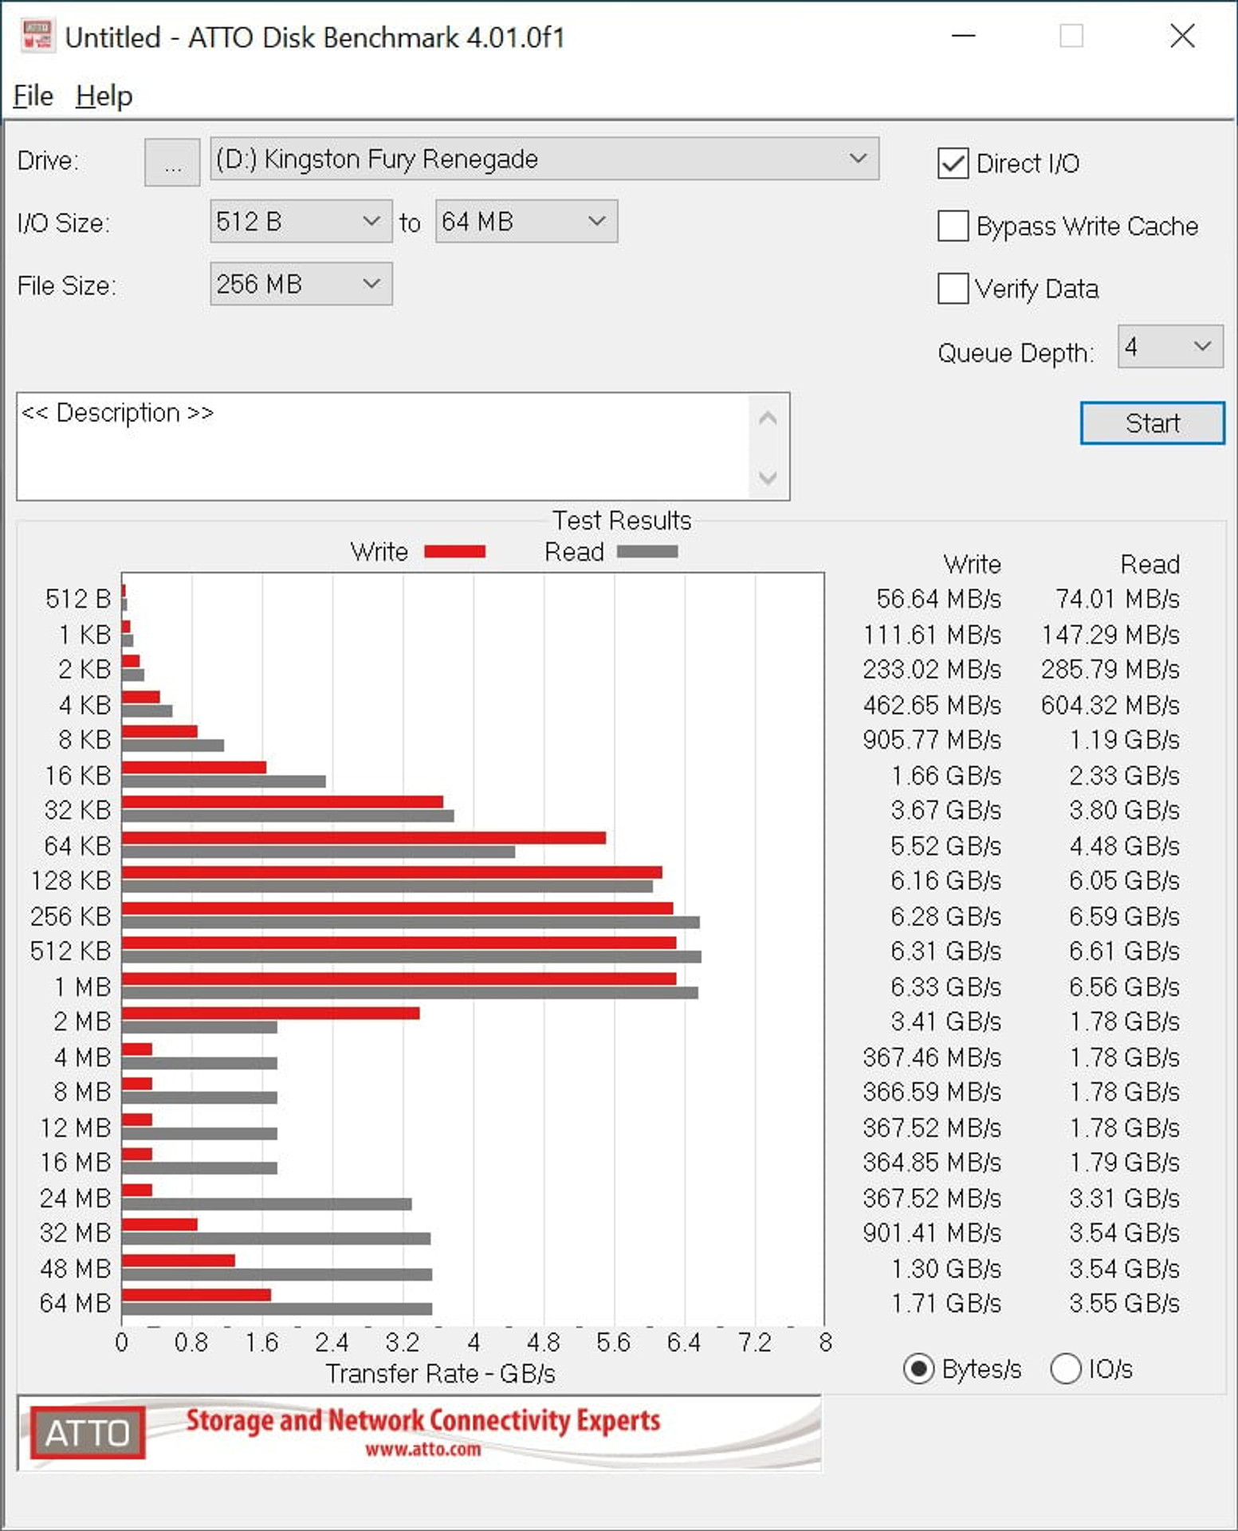This screenshot has width=1238, height=1531.
Task: Click the 901.41 MB/s write value
Action: click(932, 1234)
